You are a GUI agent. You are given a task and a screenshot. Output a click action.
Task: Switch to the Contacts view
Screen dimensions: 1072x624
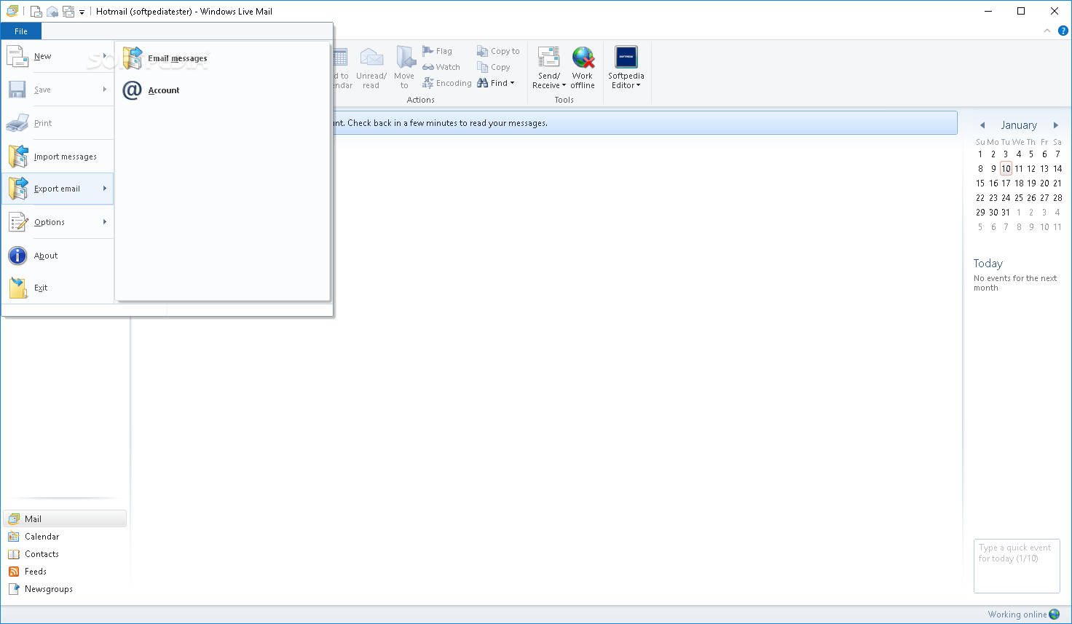point(65,554)
